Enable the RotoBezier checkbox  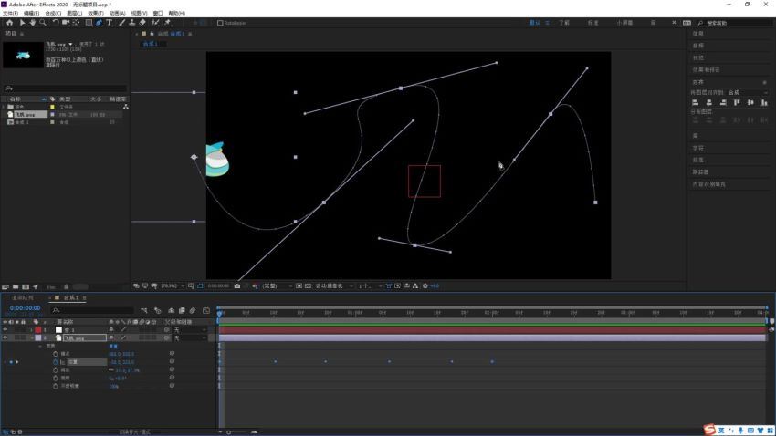220,23
